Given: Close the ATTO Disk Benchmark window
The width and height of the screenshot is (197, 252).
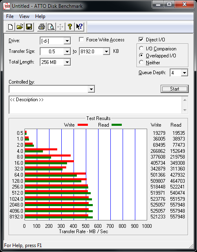Looking at the screenshot, I should (x=185, y=5).
